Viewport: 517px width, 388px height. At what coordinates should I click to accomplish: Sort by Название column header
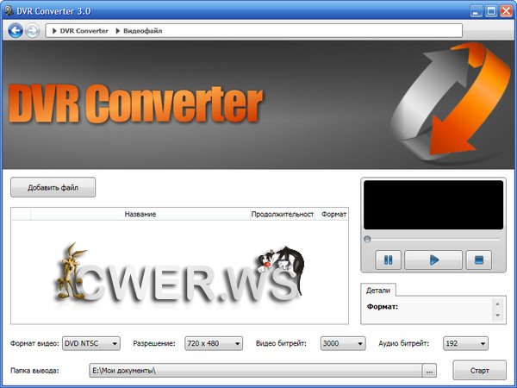point(140,213)
